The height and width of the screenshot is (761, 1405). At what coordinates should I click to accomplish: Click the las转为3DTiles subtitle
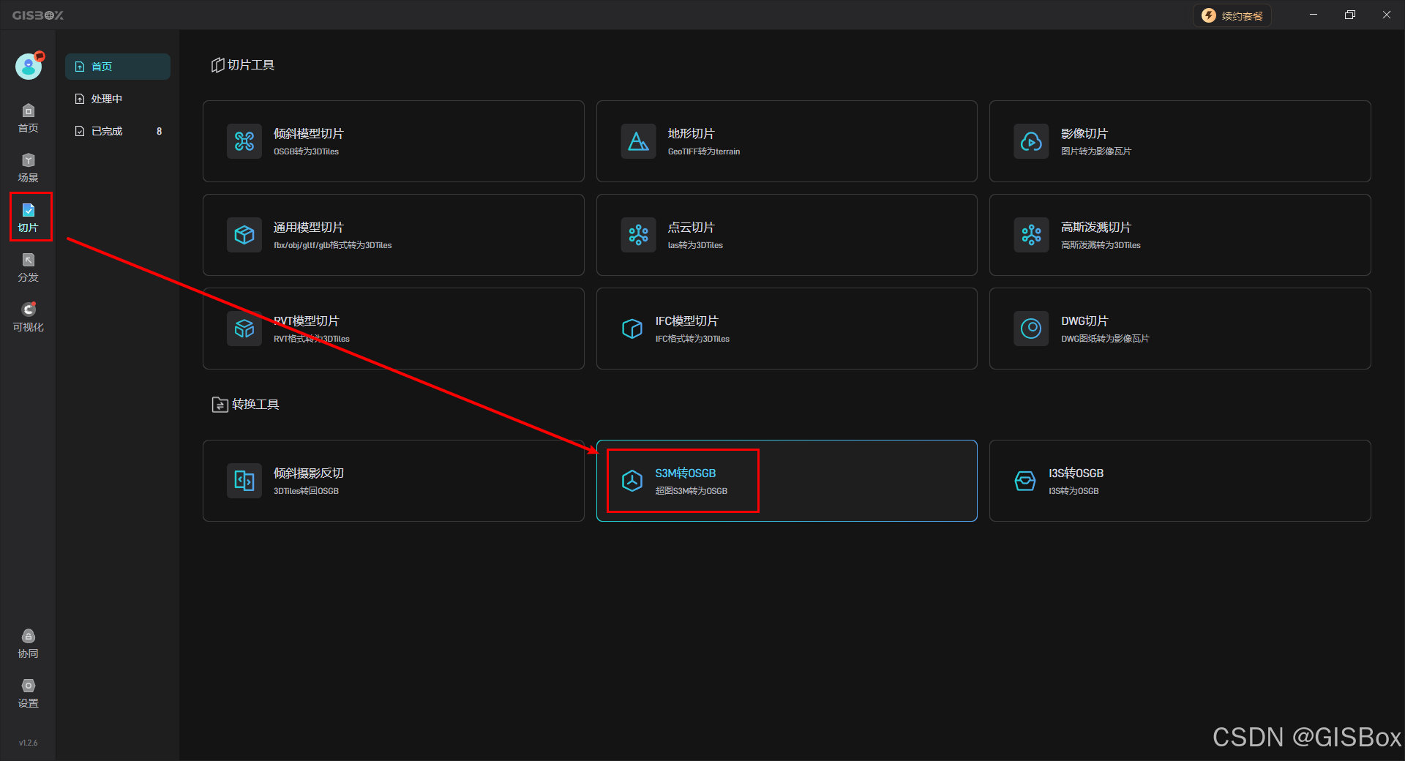point(695,245)
